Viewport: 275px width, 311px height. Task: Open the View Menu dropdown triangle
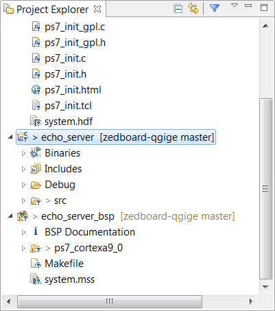[235, 5]
